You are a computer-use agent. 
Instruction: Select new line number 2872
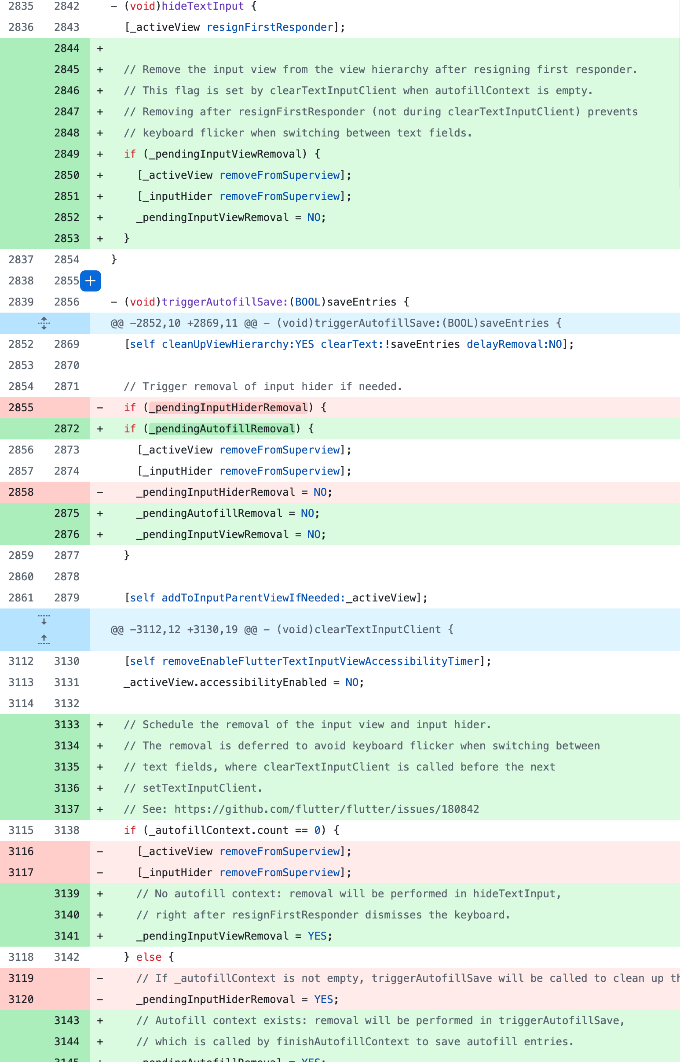[67, 429]
